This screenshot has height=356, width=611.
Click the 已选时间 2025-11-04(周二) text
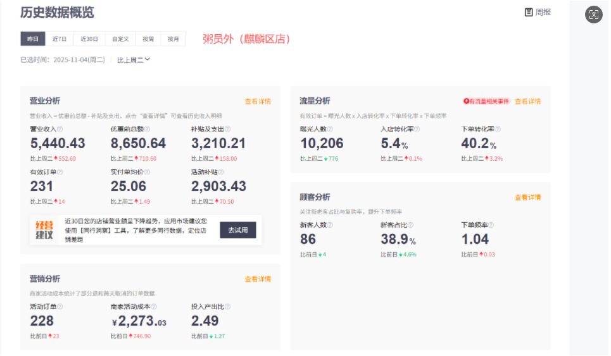coord(63,60)
